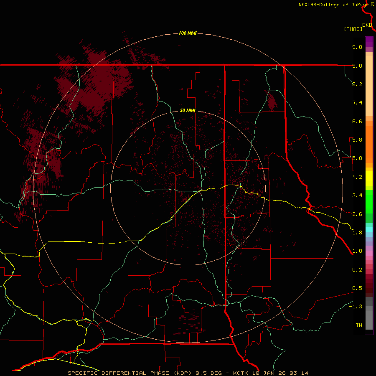Pick the yellow segment of the color bar
The height and width of the screenshot is (376, 376).
tap(369, 179)
